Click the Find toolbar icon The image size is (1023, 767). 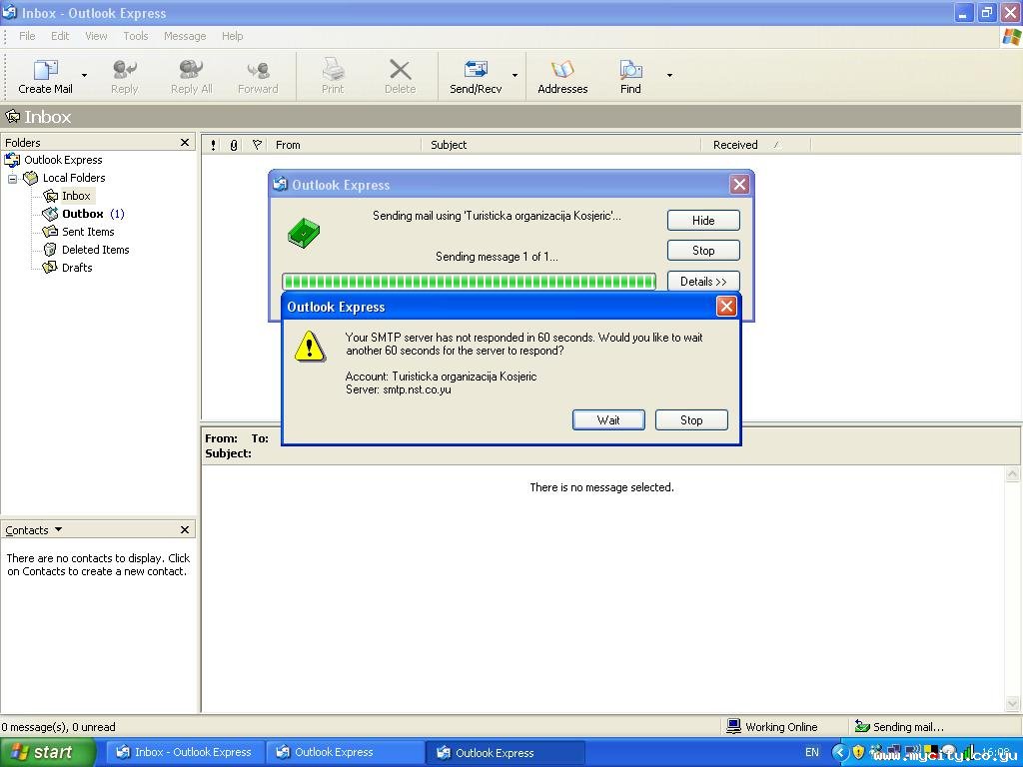point(630,76)
